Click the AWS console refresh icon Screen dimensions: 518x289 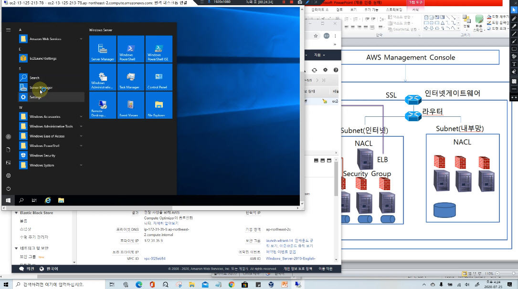315,70
